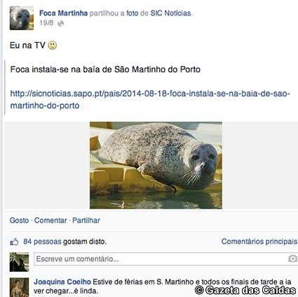Click the smiley emoticon after 'Eu na TV'
The height and width of the screenshot is (297, 298).
tap(53, 45)
